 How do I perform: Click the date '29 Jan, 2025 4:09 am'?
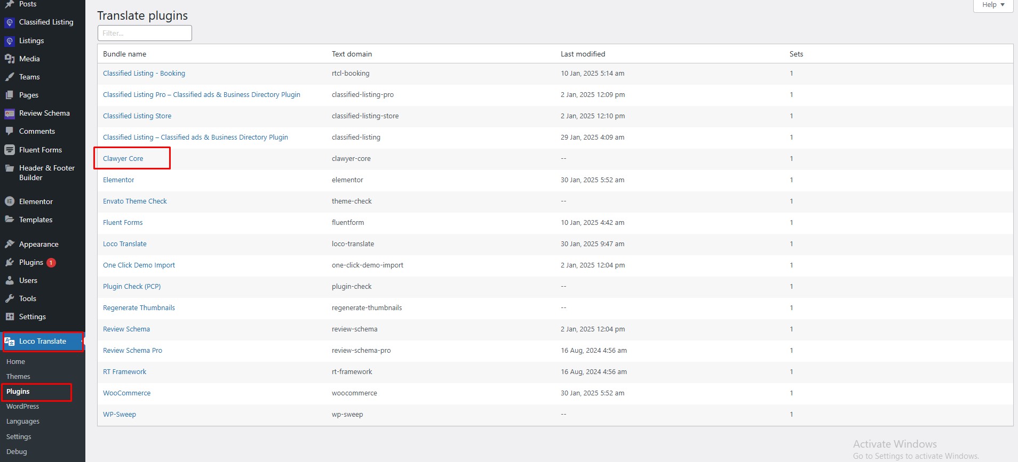click(592, 137)
